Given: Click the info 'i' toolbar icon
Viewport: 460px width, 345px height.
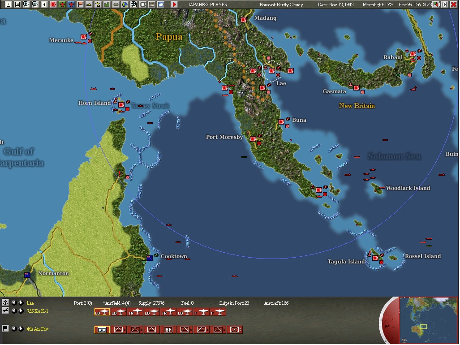Looking at the screenshot, I should (44, 4).
